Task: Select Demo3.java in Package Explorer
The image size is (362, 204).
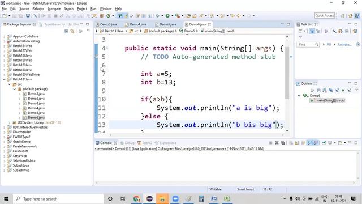Action: 36,103
